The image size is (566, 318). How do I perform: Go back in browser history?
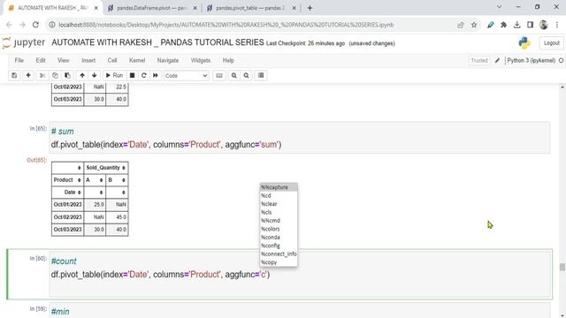point(9,25)
